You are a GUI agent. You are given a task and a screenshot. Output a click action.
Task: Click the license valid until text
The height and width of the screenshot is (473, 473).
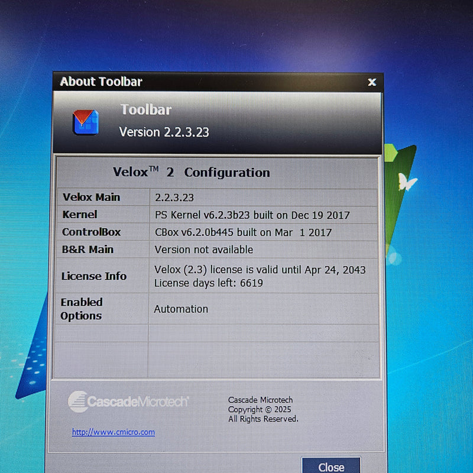click(260, 270)
